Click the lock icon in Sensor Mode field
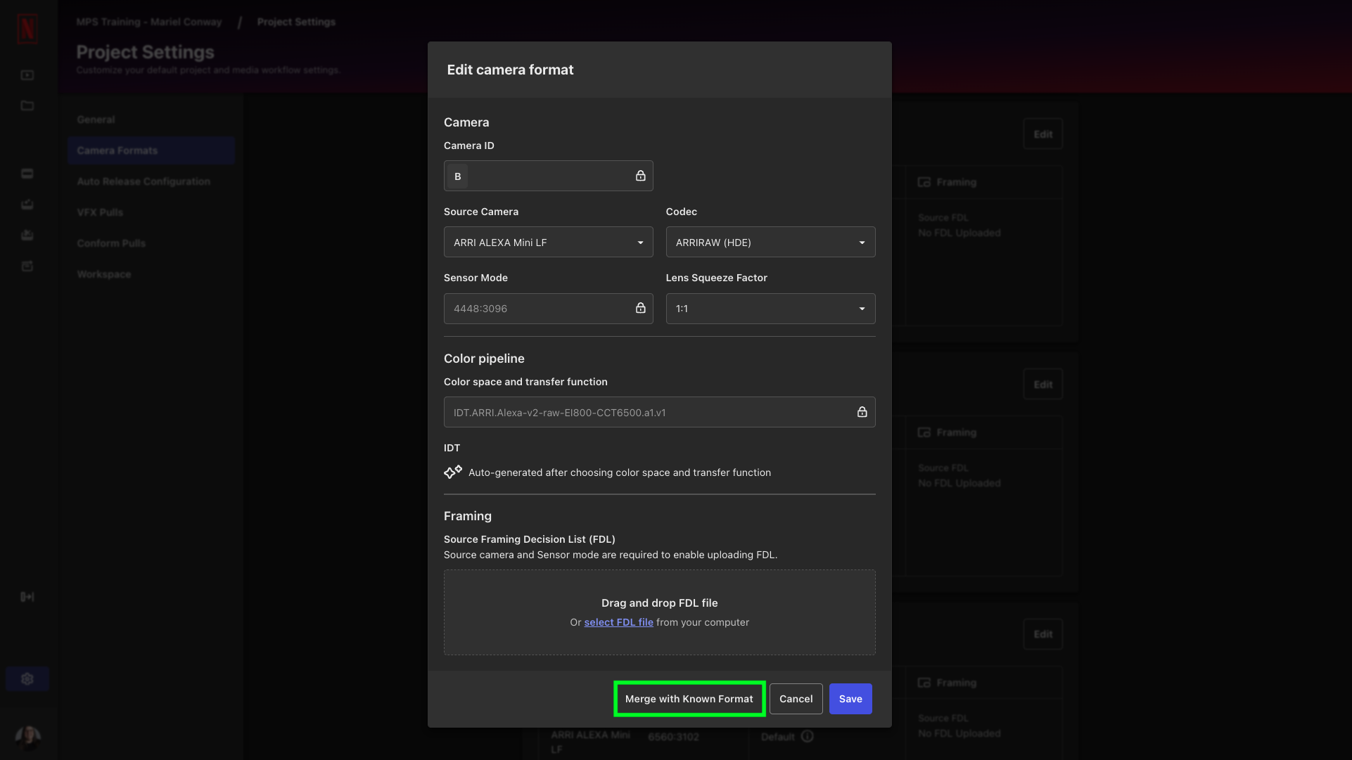Image resolution: width=1352 pixels, height=760 pixels. click(x=640, y=308)
